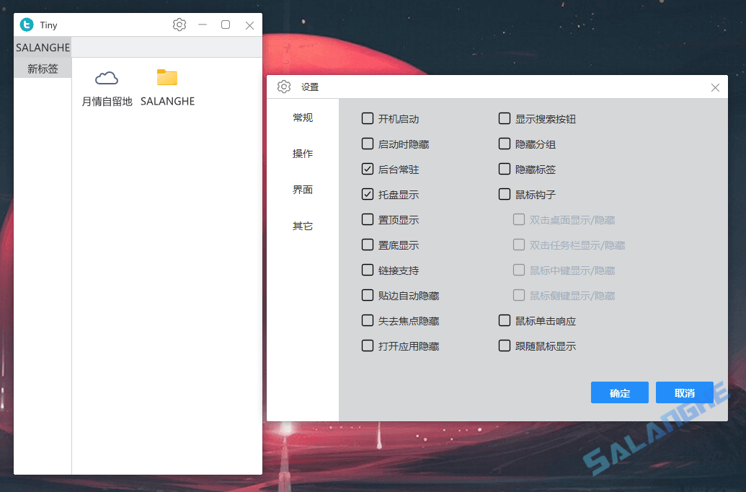Screen dimensions: 746x492
Task: Cancel the settings dialog via 取消
Action: tap(683, 392)
